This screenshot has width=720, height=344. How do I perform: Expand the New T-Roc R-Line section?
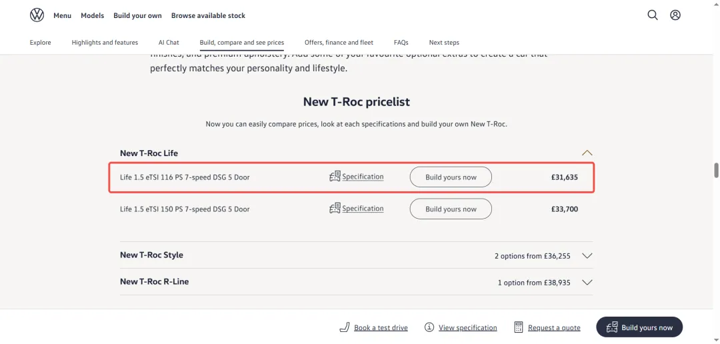click(x=587, y=283)
